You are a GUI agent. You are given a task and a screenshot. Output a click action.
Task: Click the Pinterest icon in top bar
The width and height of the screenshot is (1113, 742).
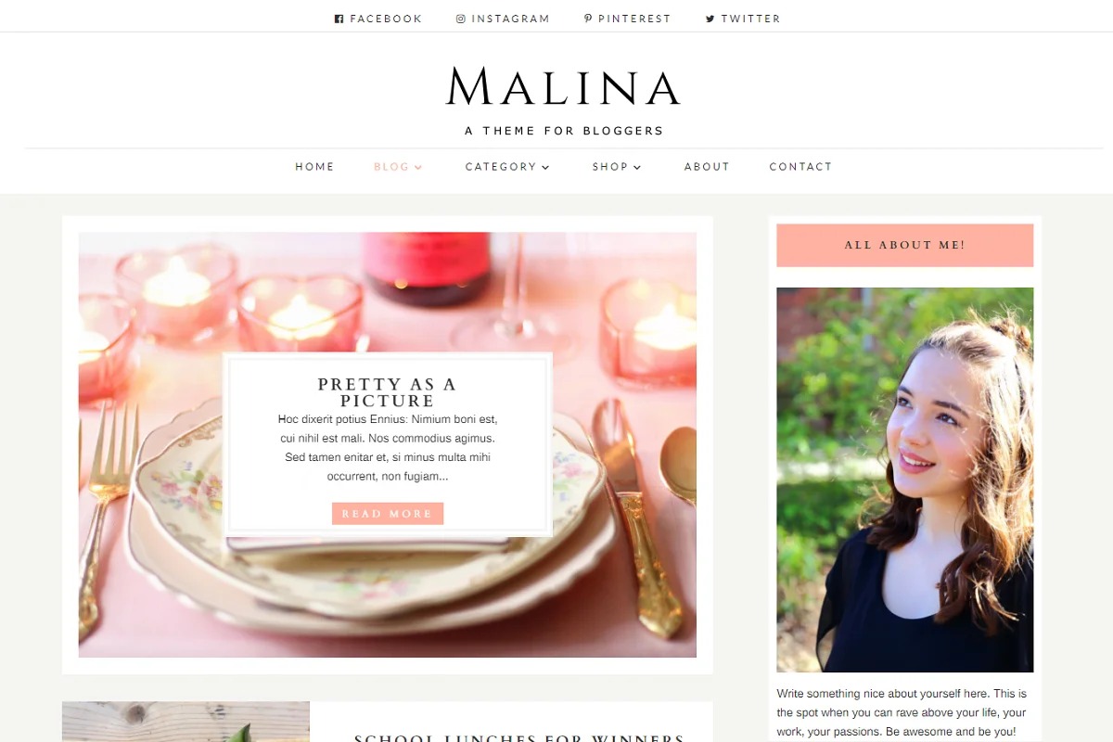(x=588, y=19)
